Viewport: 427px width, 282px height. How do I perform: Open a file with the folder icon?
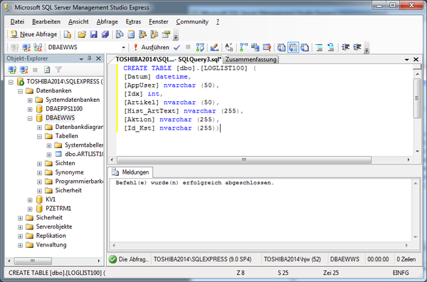[82, 34]
